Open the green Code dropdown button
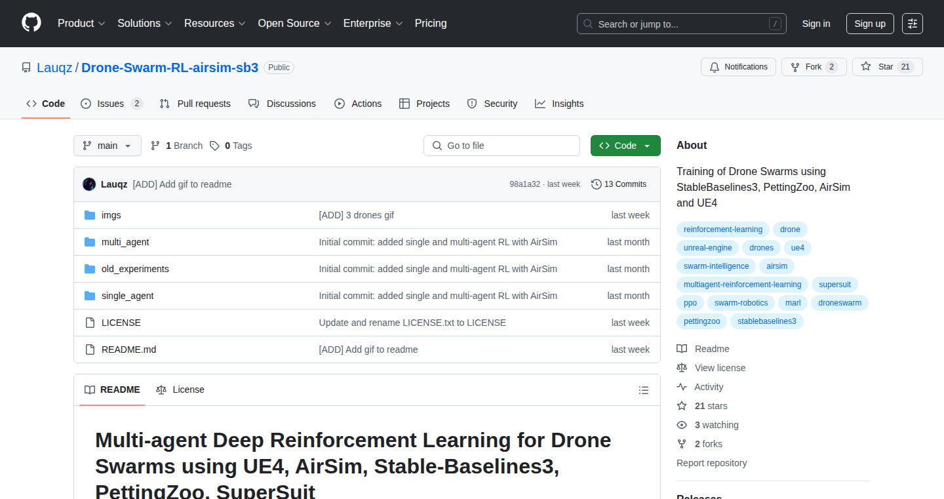Image resolution: width=944 pixels, height=499 pixels. point(625,146)
